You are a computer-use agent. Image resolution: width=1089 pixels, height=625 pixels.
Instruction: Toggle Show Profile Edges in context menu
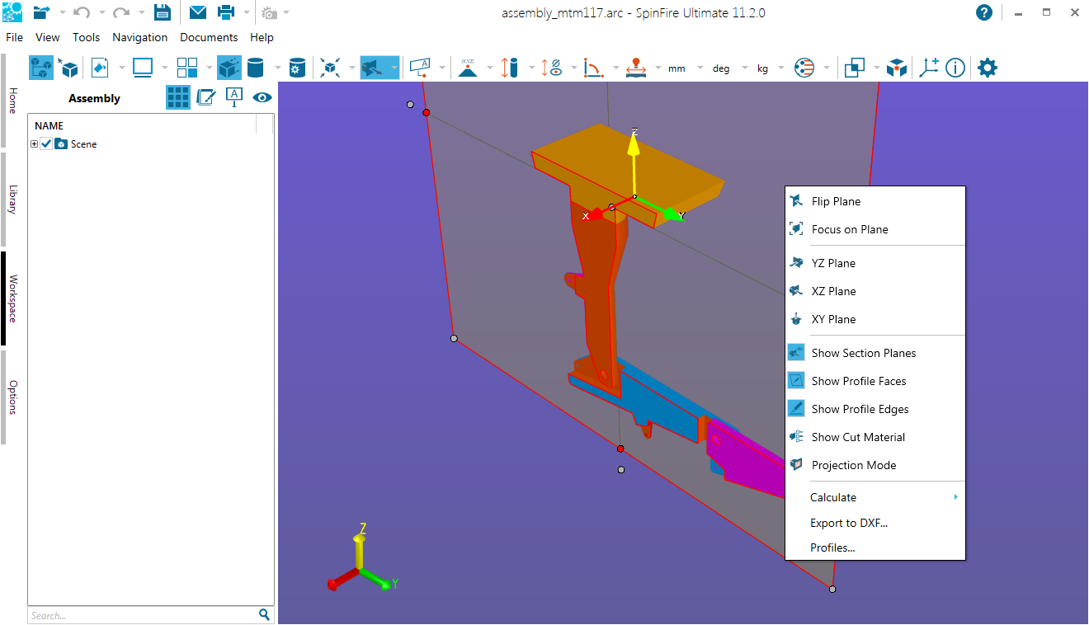[860, 409]
